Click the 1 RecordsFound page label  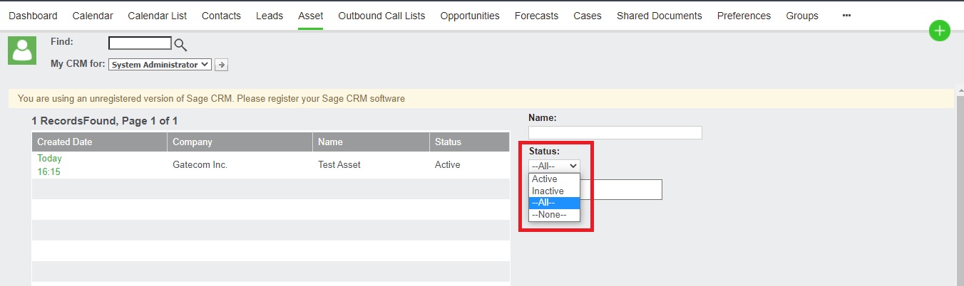[x=105, y=121]
